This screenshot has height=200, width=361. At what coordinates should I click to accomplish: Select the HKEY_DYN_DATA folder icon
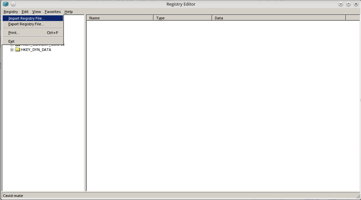(x=18, y=50)
